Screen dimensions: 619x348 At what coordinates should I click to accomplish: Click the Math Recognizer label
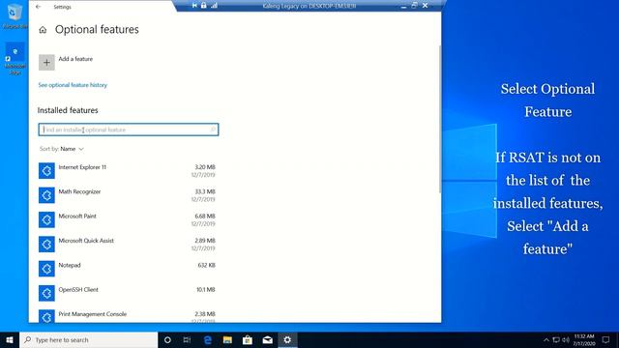point(79,191)
